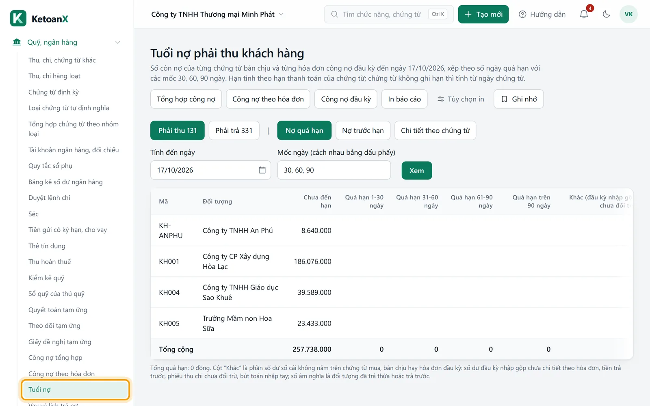Click the Quỹ, ngân hàng bank icon
The image size is (650, 406).
[x=17, y=42]
